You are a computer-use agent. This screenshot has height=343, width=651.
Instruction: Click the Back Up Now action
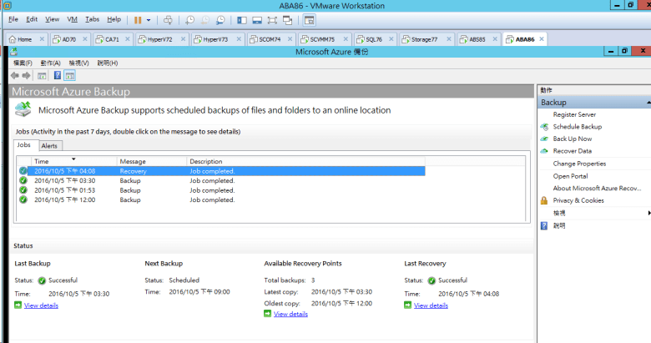click(x=572, y=139)
